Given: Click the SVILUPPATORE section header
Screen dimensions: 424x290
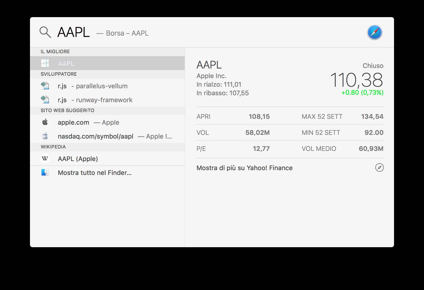Looking at the screenshot, I should click(59, 74).
